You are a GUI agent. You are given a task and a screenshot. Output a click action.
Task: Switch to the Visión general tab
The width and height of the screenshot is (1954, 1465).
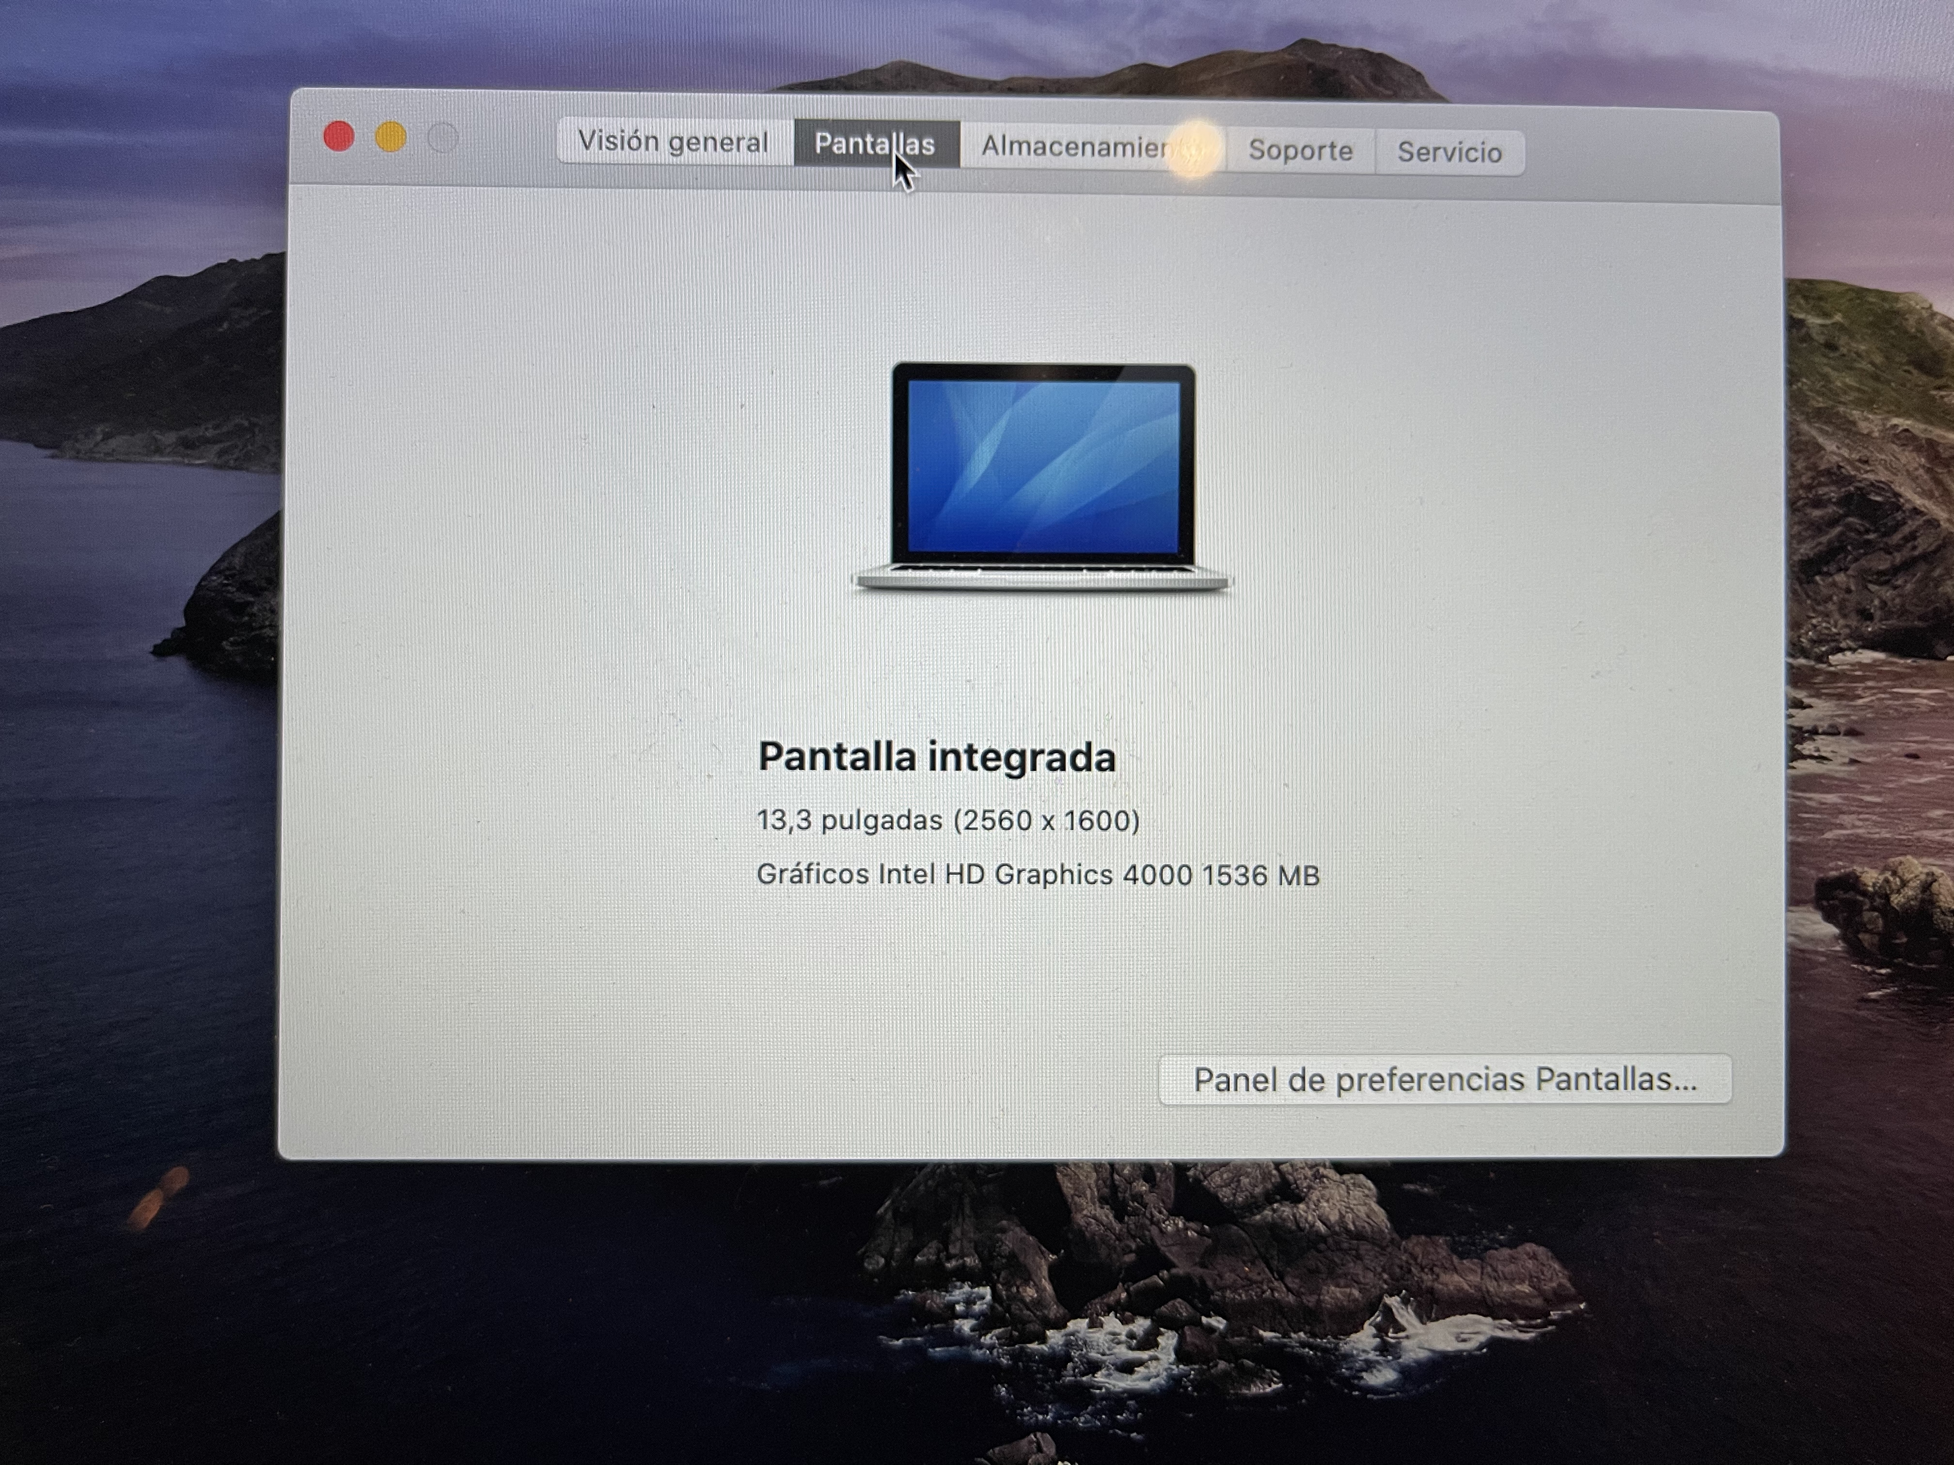click(675, 141)
